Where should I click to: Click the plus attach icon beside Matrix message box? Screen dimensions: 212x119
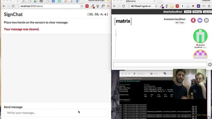click(210, 65)
